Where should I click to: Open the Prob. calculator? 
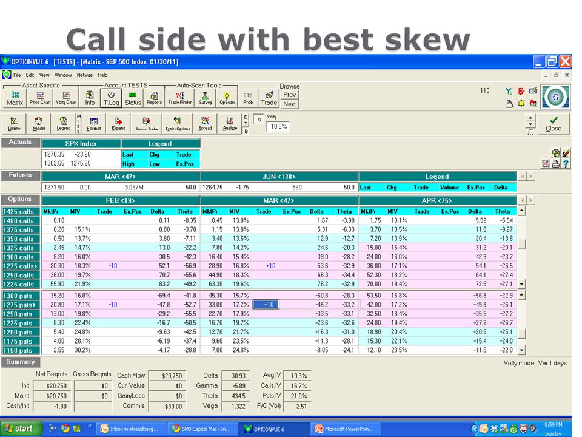(x=249, y=98)
